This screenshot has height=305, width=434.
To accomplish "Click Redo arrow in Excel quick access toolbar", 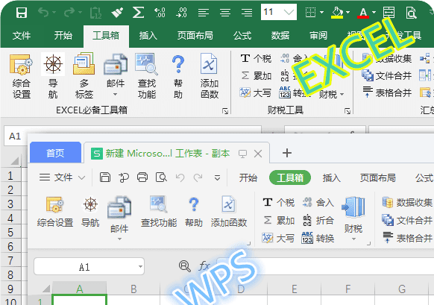I will coord(69,12).
